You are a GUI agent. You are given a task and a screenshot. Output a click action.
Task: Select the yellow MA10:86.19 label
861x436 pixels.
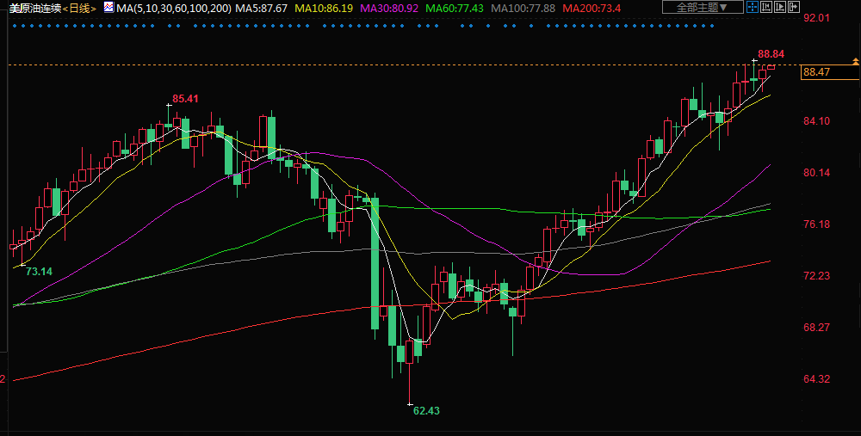[325, 8]
